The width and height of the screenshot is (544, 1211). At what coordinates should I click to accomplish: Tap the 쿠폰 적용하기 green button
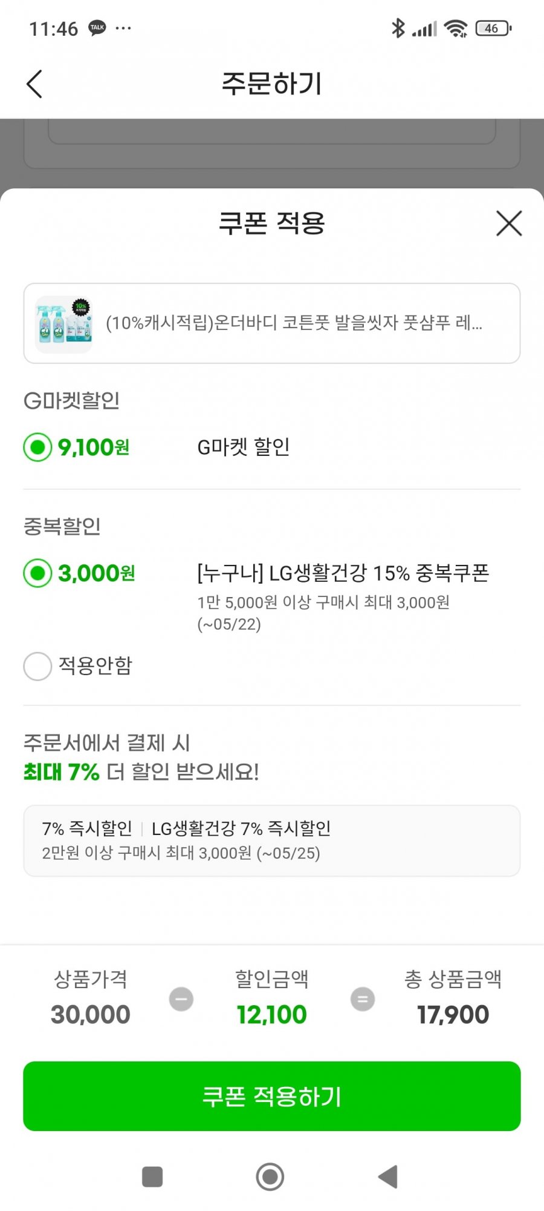[272, 1096]
